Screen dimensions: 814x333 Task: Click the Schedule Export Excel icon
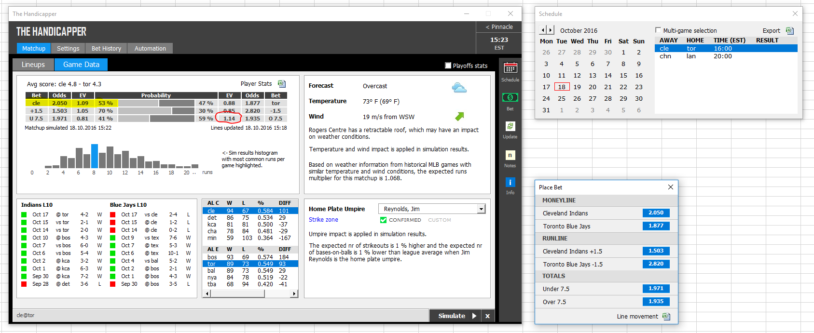pyautogui.click(x=789, y=30)
